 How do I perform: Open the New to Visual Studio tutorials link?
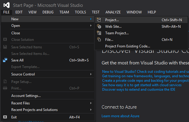146,72
